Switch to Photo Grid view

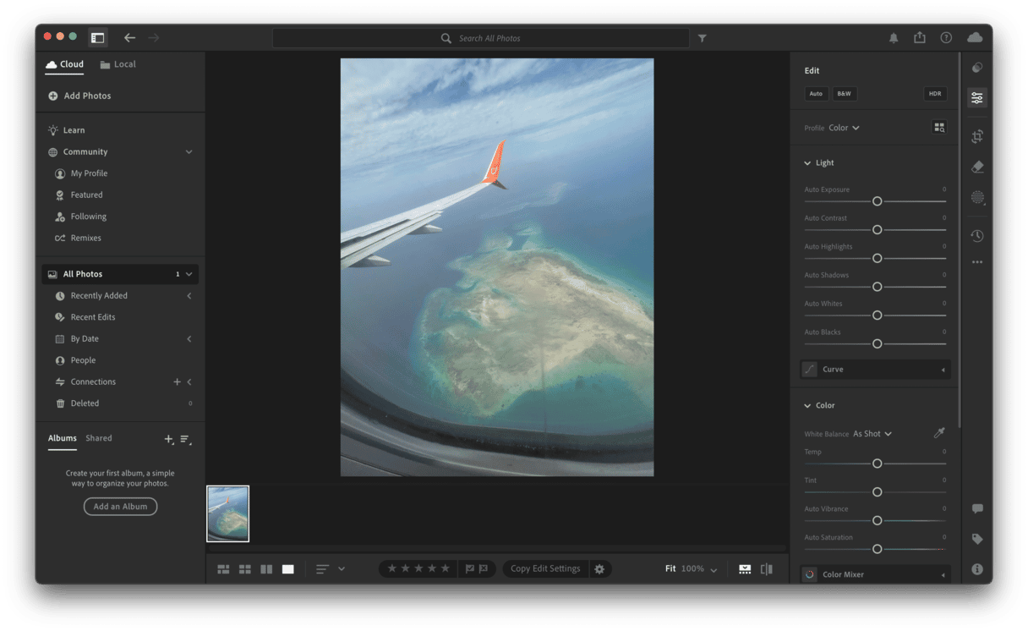coord(223,569)
